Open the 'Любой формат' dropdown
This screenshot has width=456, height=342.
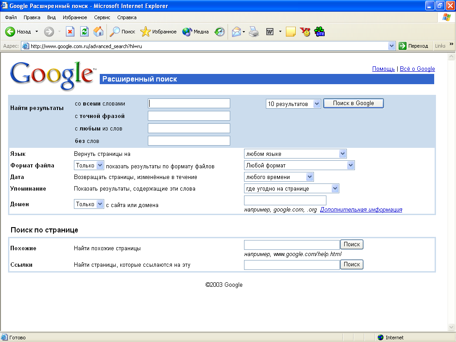[299, 166]
